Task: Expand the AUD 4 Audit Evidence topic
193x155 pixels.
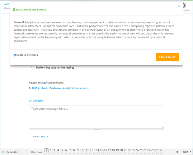Action: tap(30, 88)
